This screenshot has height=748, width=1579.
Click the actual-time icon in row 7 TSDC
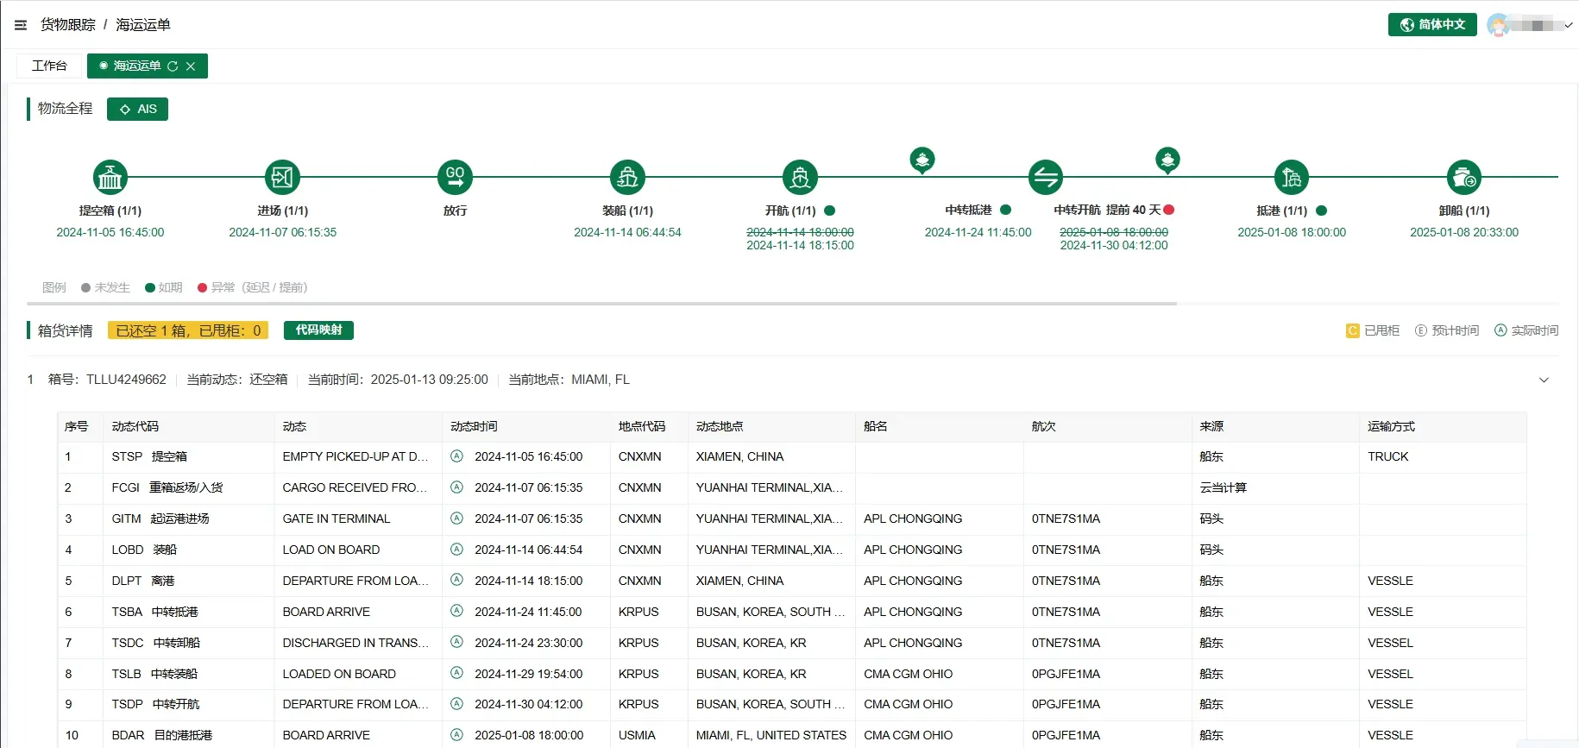tap(457, 643)
